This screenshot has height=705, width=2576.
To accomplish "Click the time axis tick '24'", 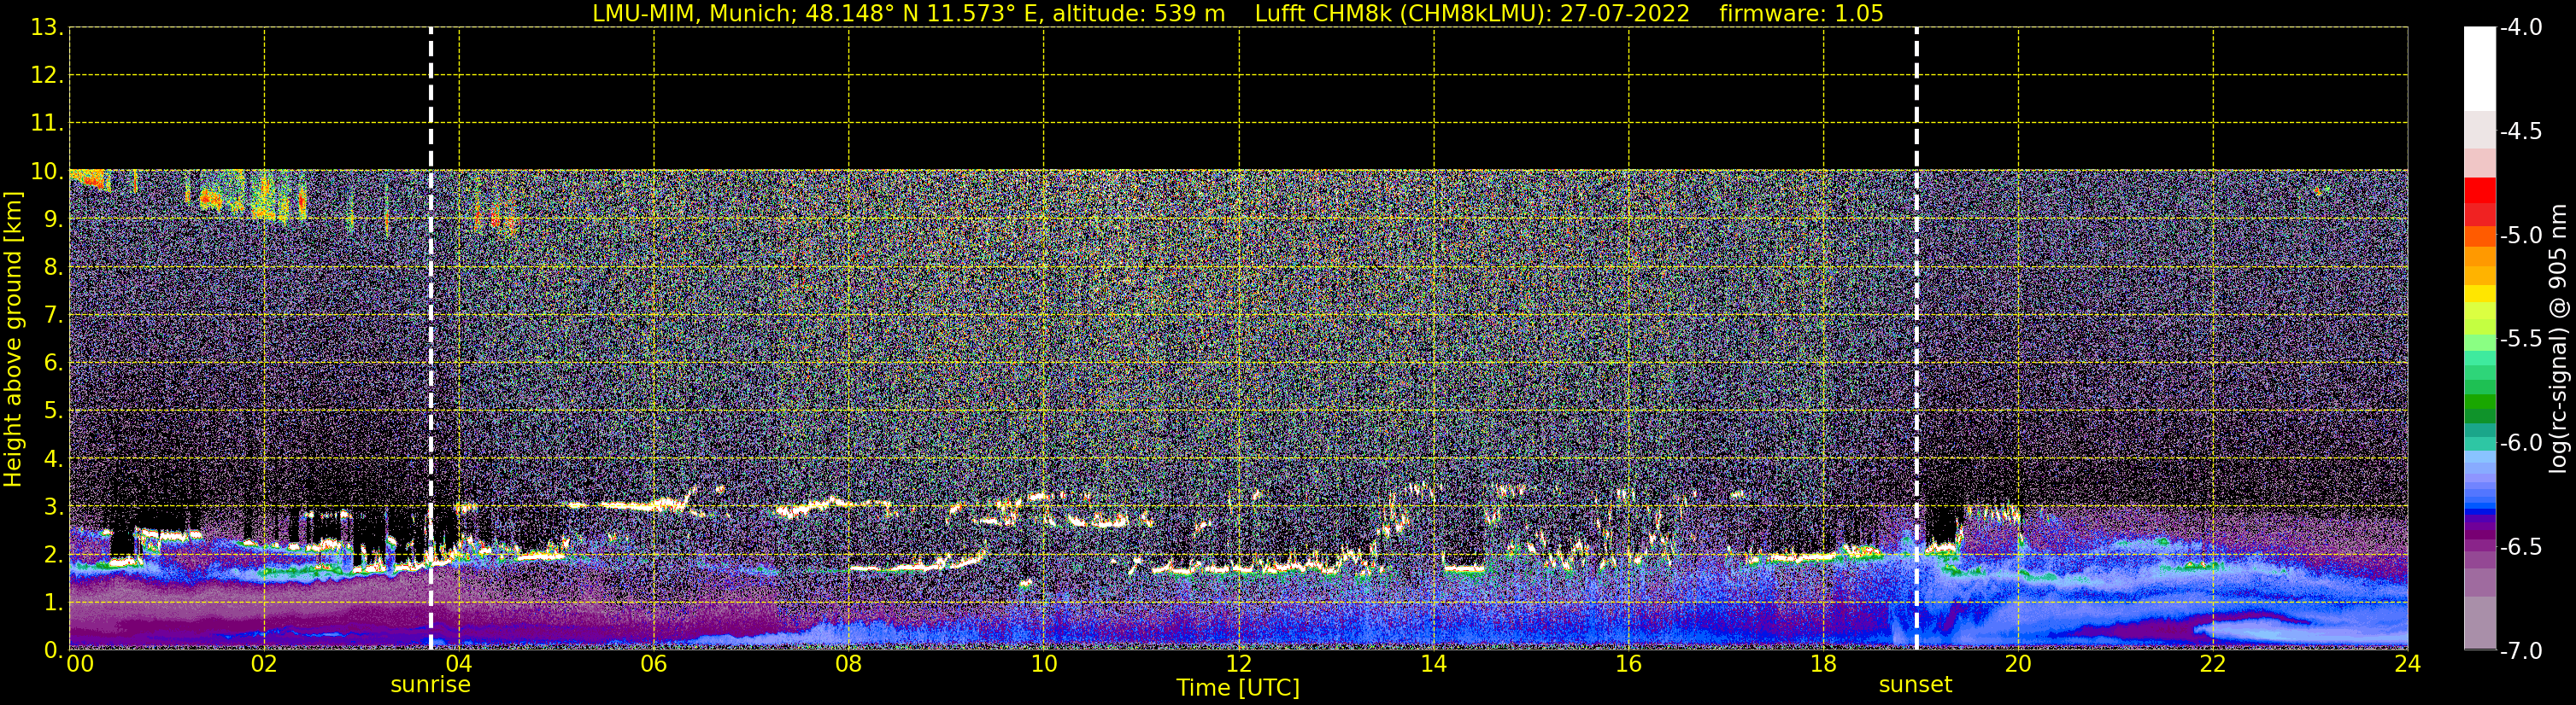I will (x=2408, y=664).
